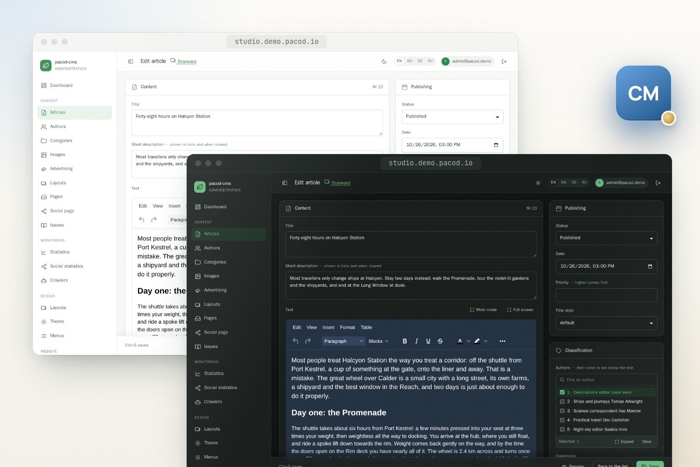Check author Ships and journeys Tomas Arkwright
The width and height of the screenshot is (700, 467).
(x=562, y=402)
